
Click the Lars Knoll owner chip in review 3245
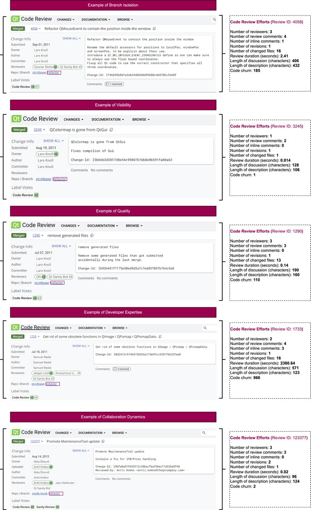pyautogui.click(x=47, y=154)
